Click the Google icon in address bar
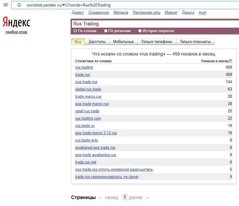239x206 pixels. point(19,5)
